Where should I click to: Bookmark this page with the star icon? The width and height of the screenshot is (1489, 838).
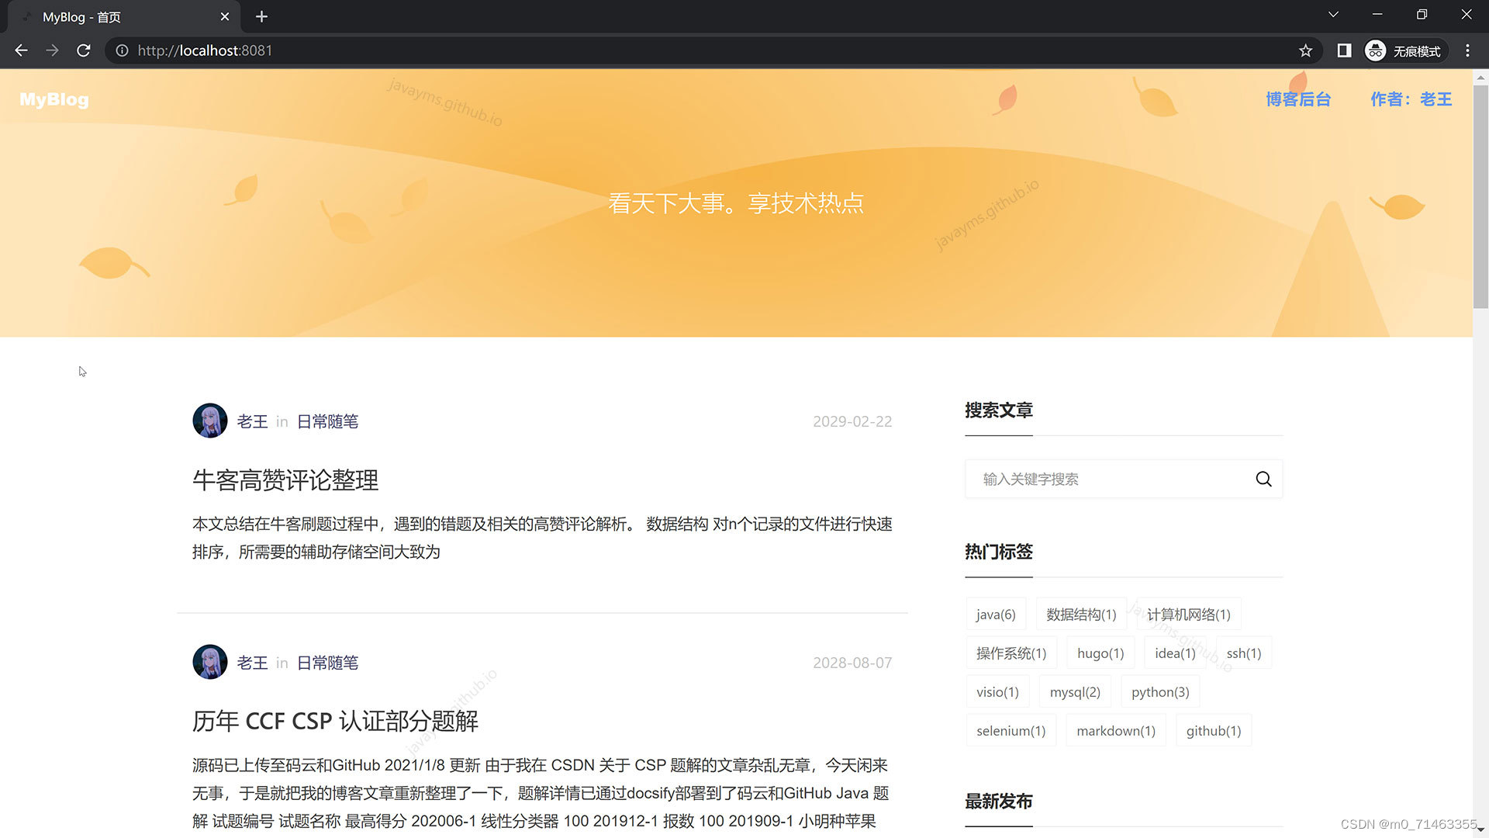click(1305, 50)
